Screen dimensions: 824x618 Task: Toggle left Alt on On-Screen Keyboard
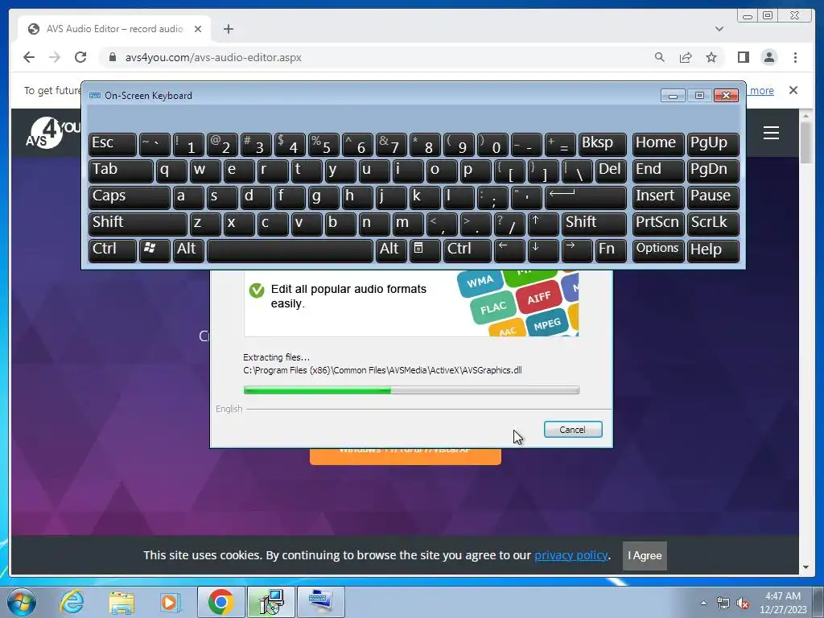point(188,250)
